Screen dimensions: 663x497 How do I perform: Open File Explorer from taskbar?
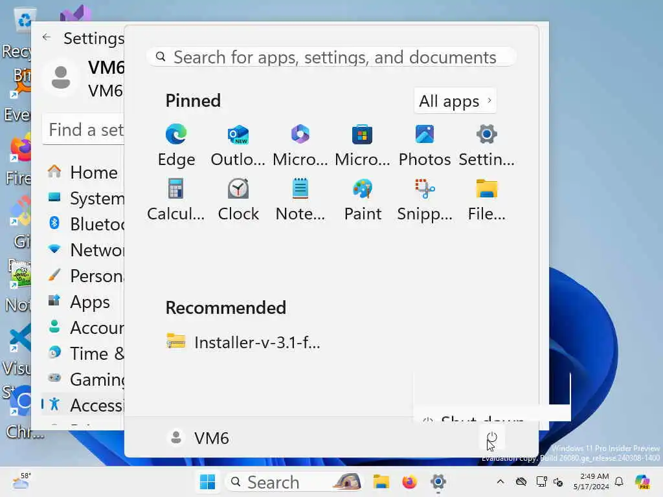click(x=381, y=481)
